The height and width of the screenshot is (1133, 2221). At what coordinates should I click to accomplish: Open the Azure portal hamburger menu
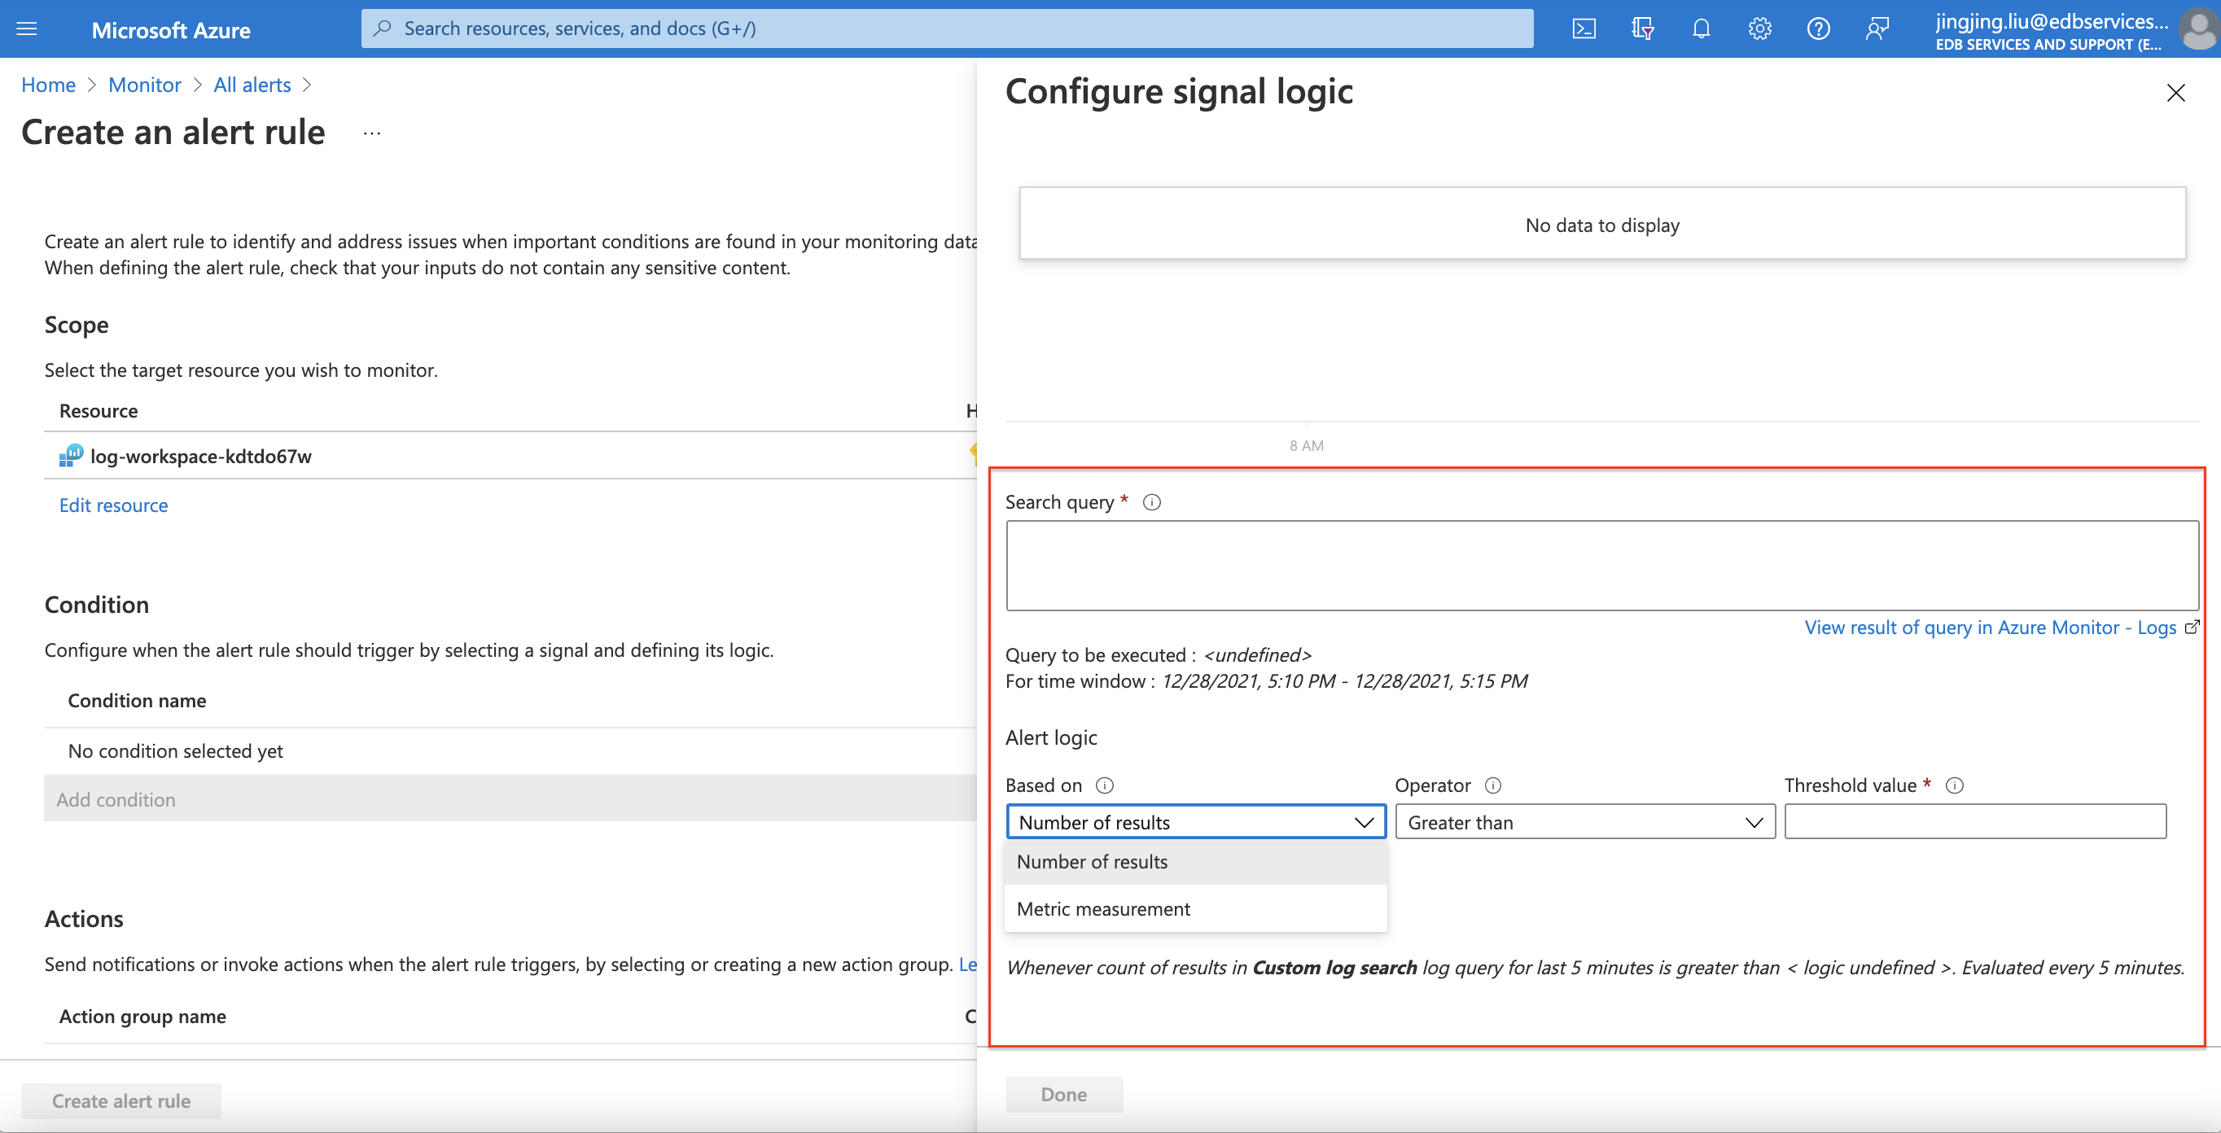pos(27,29)
